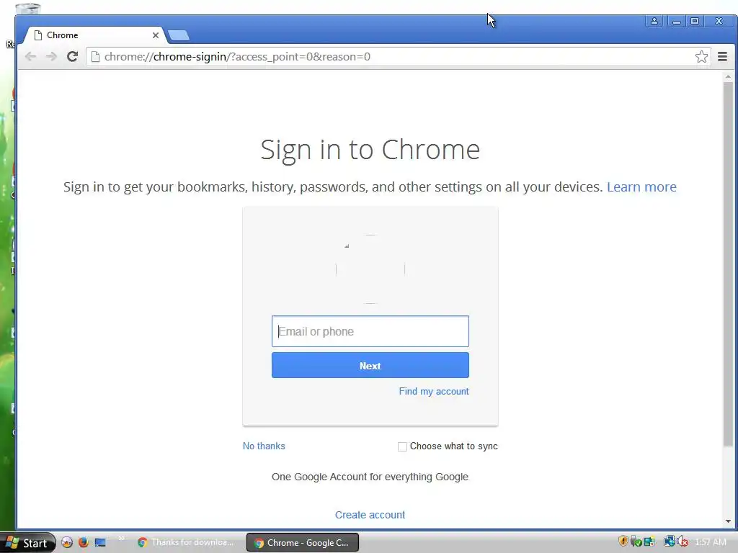The image size is (738, 553).
Task: Minimize the Chrome window
Action: click(x=676, y=21)
